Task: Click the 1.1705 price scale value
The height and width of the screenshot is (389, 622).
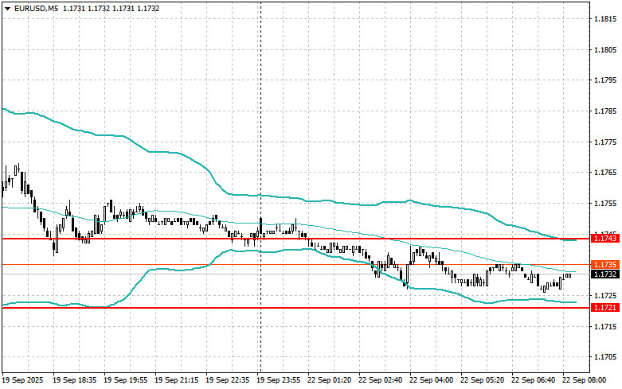Action: (x=605, y=357)
